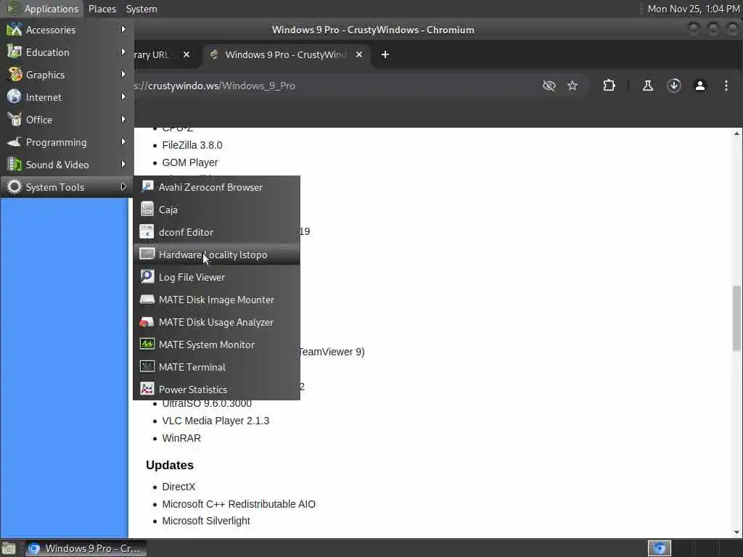Screen dimensions: 743x557
Task: Click the Sound & Video icon
Action: 15,165
